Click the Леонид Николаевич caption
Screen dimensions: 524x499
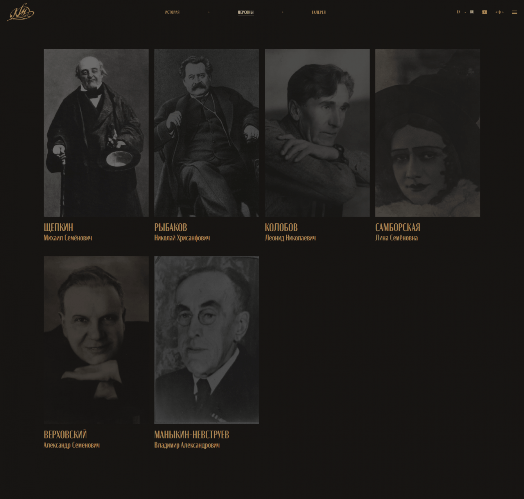tap(290, 238)
